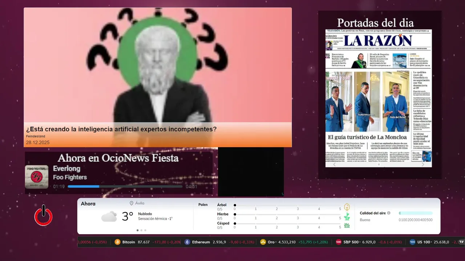The width and height of the screenshot is (465, 261).
Task: Open the S&P 500 ticker entry
Action: [369, 242]
